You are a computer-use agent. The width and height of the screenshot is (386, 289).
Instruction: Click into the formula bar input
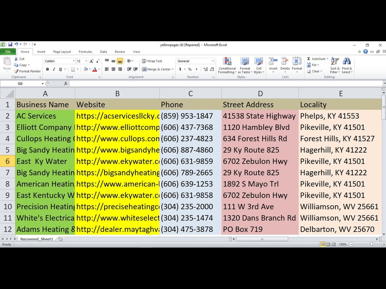pos(225,84)
